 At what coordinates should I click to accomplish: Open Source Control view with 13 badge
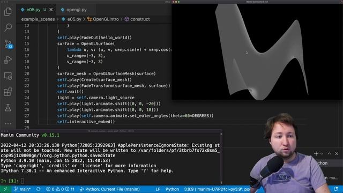[x=9, y=44]
